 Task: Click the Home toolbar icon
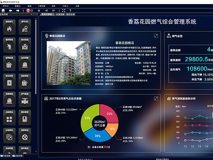coord(3,11)
